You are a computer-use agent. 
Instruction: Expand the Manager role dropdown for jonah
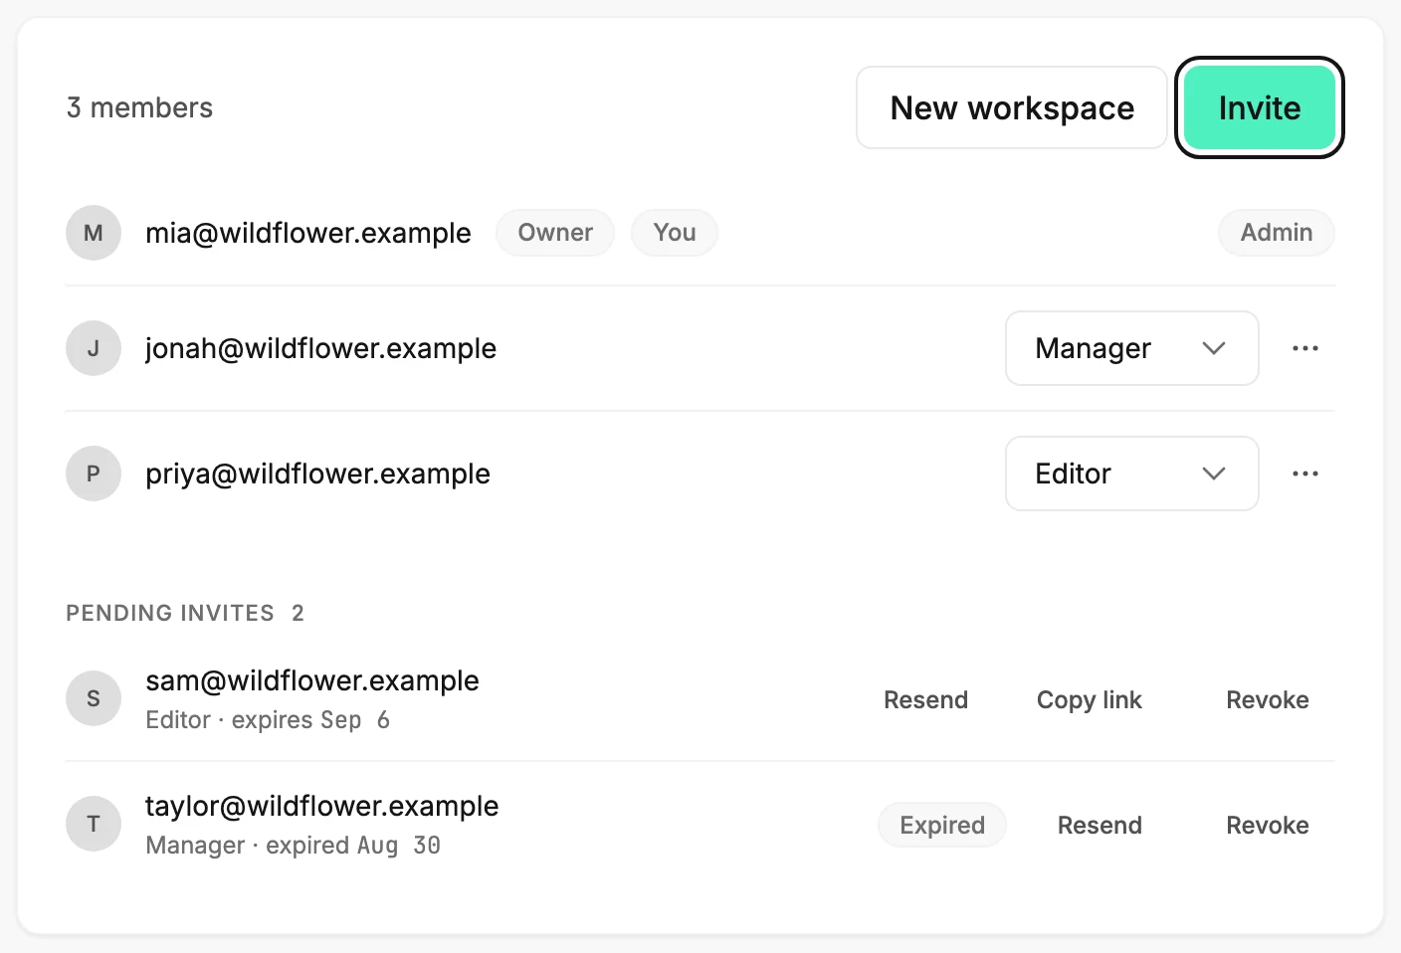tap(1132, 348)
